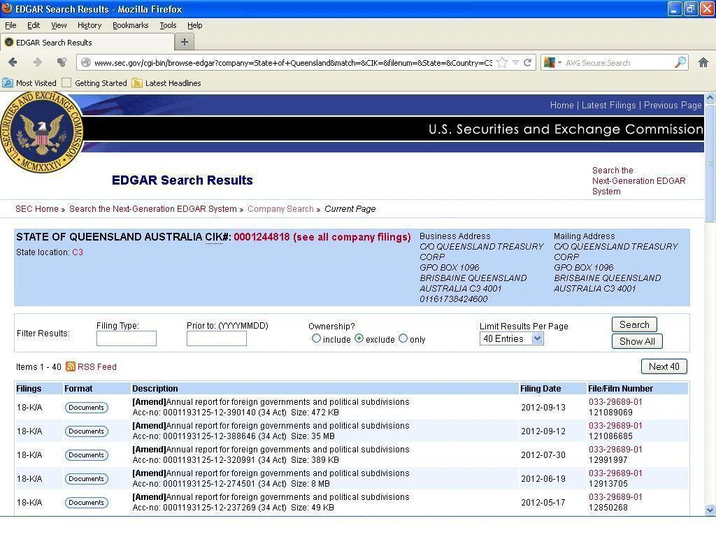Click CIK 0001244818 see all filings link

pos(322,237)
